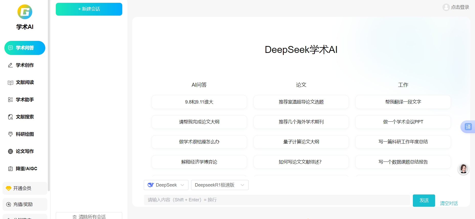475x219 pixels.
Task: Open the 学术创作 sidebar item
Action: (x=25, y=65)
